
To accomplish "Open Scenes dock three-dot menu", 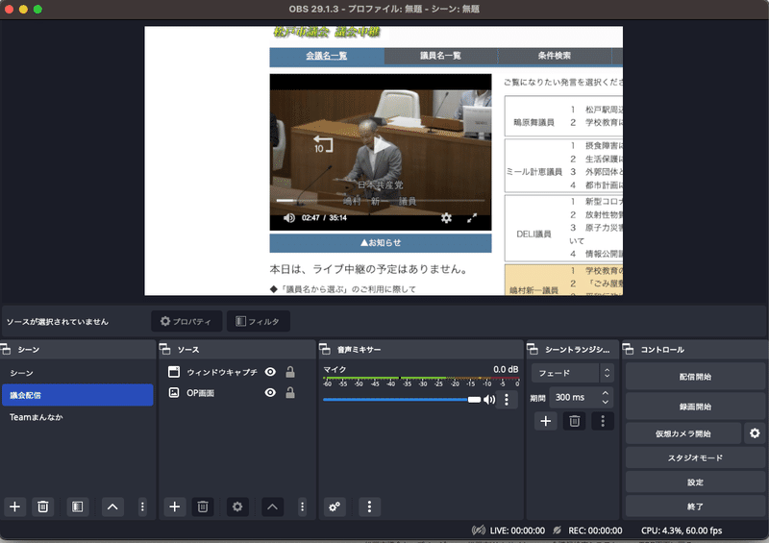I will pyautogui.click(x=142, y=506).
